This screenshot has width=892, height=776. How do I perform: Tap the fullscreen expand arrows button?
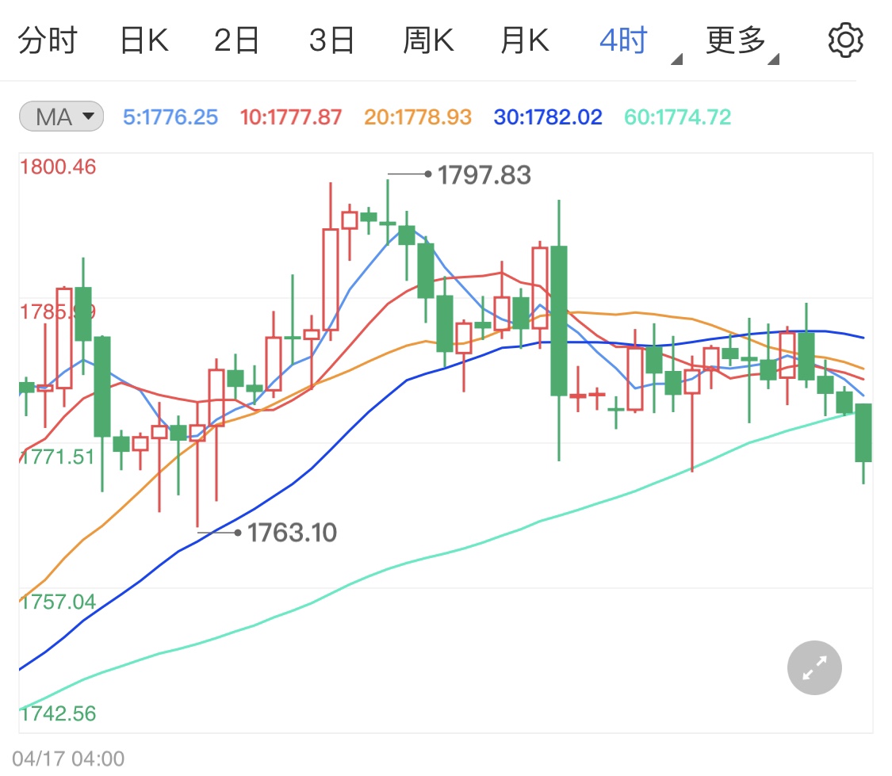[x=814, y=667]
